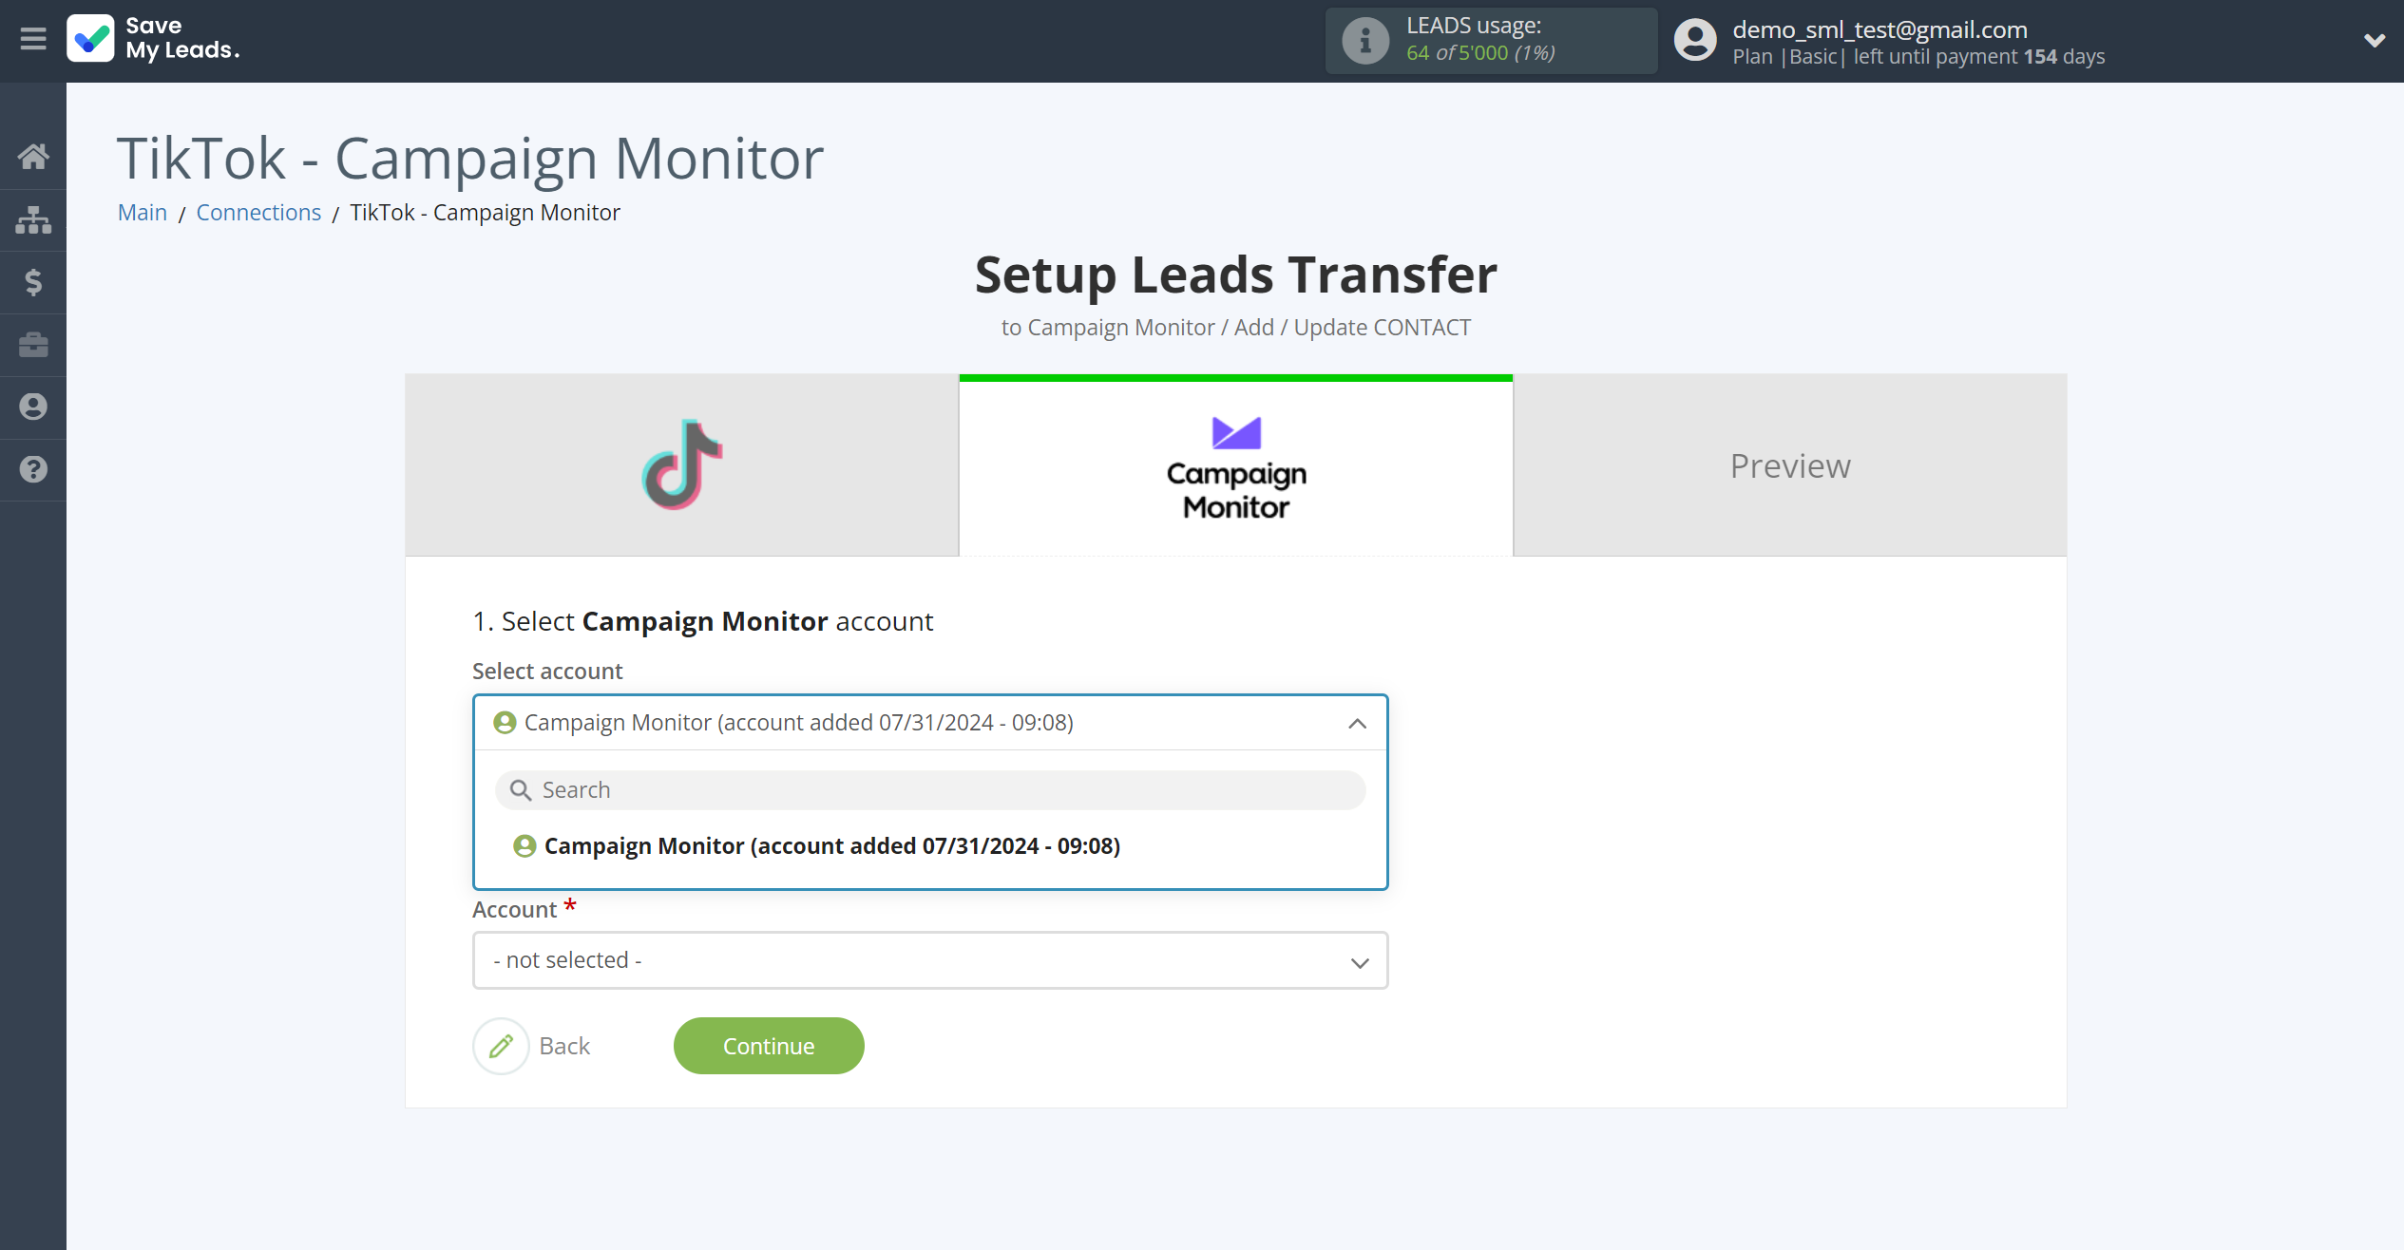This screenshot has height=1250, width=2404.
Task: Open the Connections sitemap sidebar icon
Action: coord(33,219)
